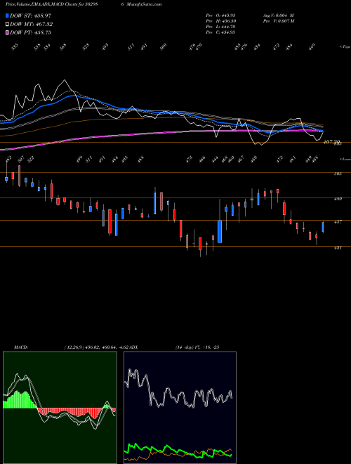Open the green MACD histogram panel
Image resolution: width=351 pixels, height=464 pixels.
(60, 408)
